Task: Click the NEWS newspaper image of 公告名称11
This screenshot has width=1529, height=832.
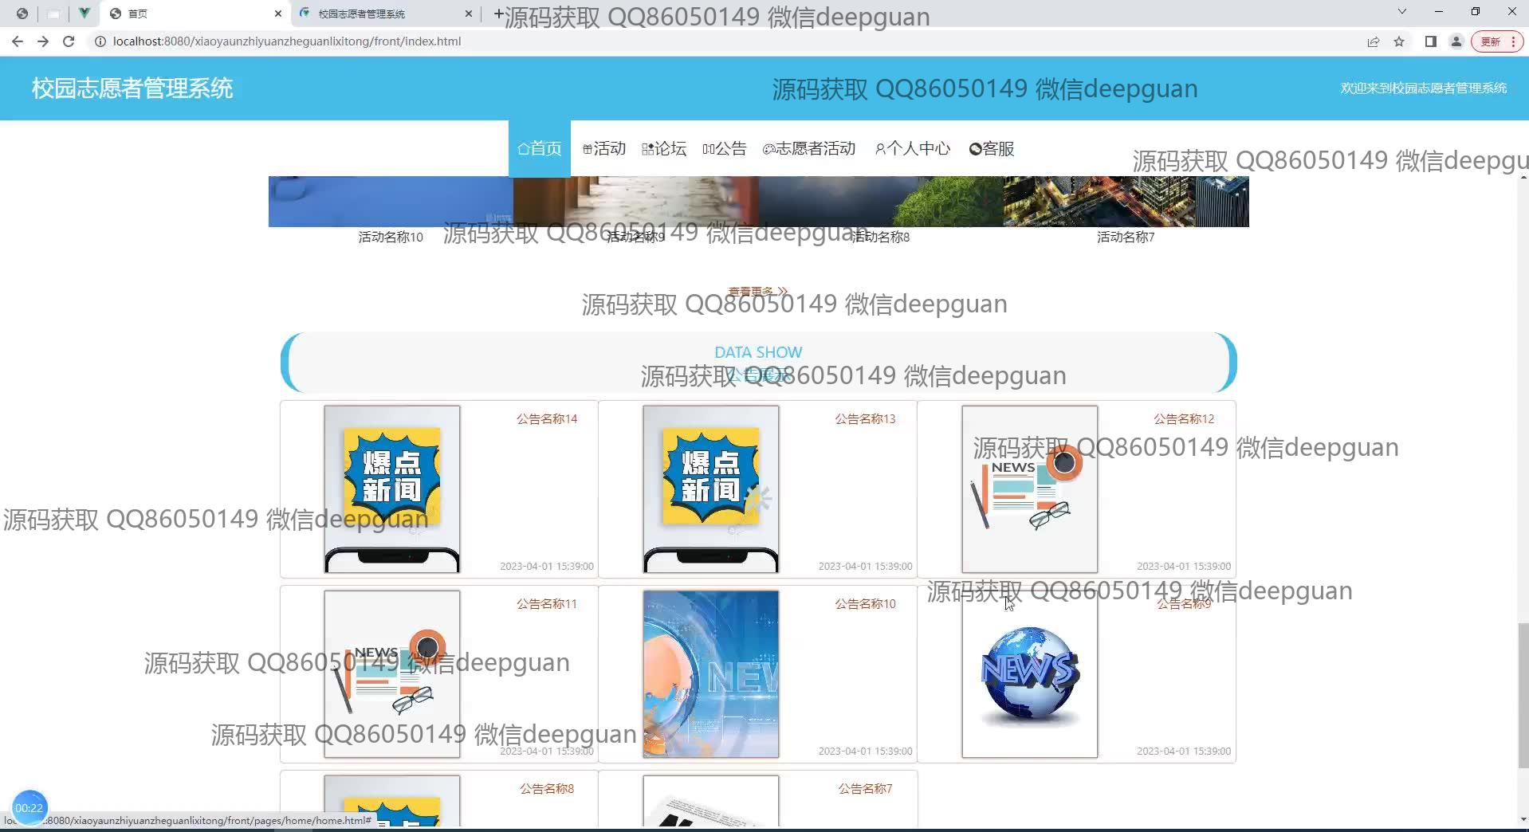Action: [x=392, y=674]
